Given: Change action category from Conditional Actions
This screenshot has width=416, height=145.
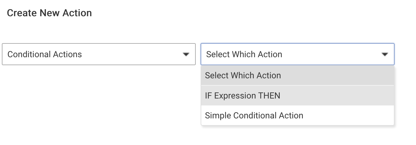Looking at the screenshot, I should [98, 54].
